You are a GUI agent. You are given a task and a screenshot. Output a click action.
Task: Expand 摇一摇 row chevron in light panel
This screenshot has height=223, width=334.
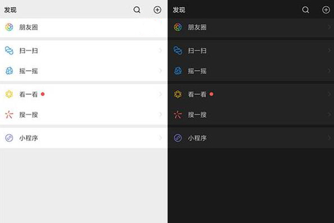(160, 71)
